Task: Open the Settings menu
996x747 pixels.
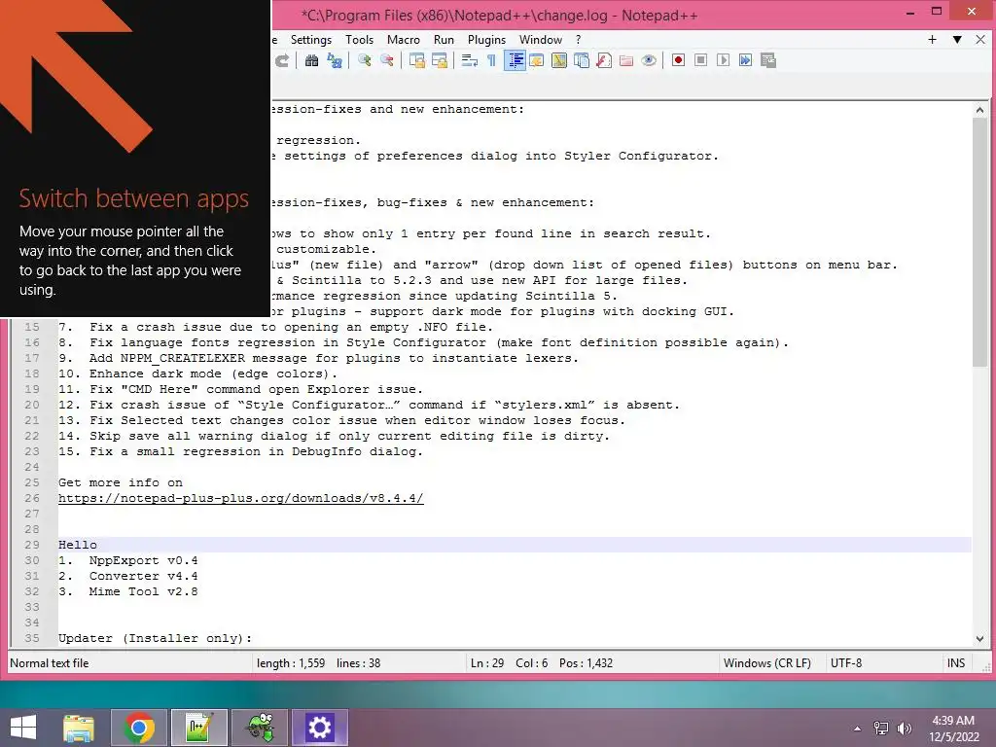Action: 311,39
